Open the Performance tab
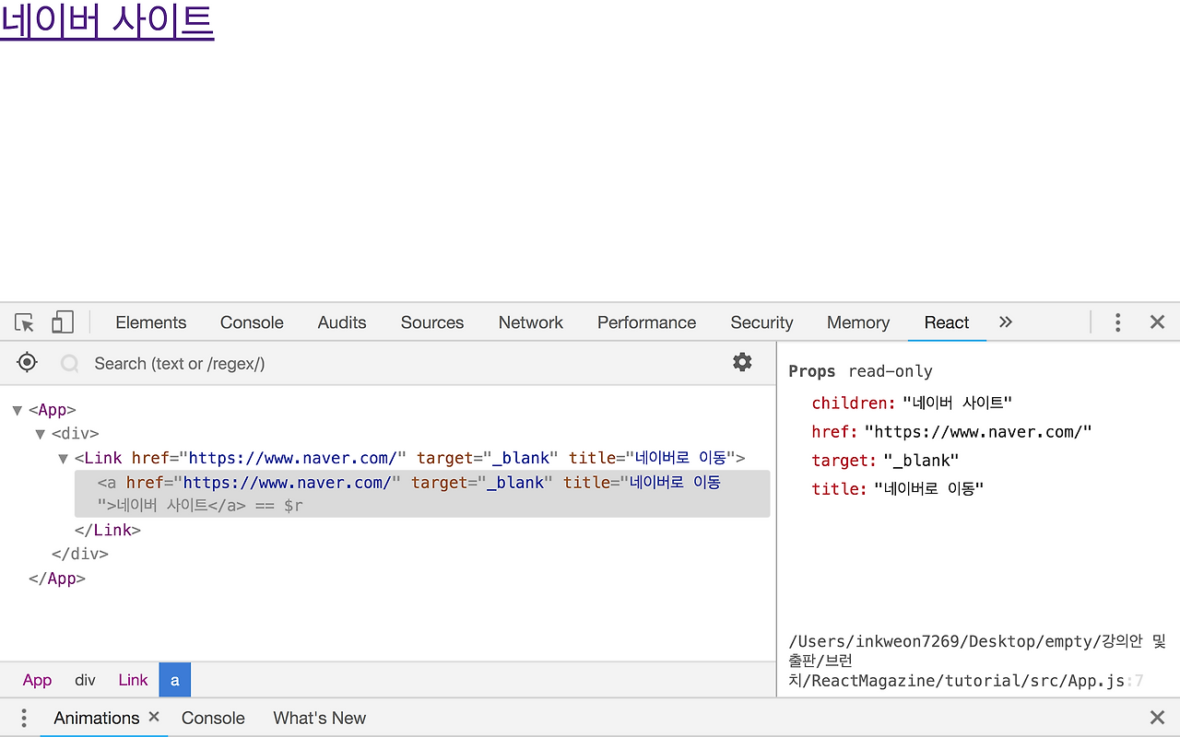 646,322
